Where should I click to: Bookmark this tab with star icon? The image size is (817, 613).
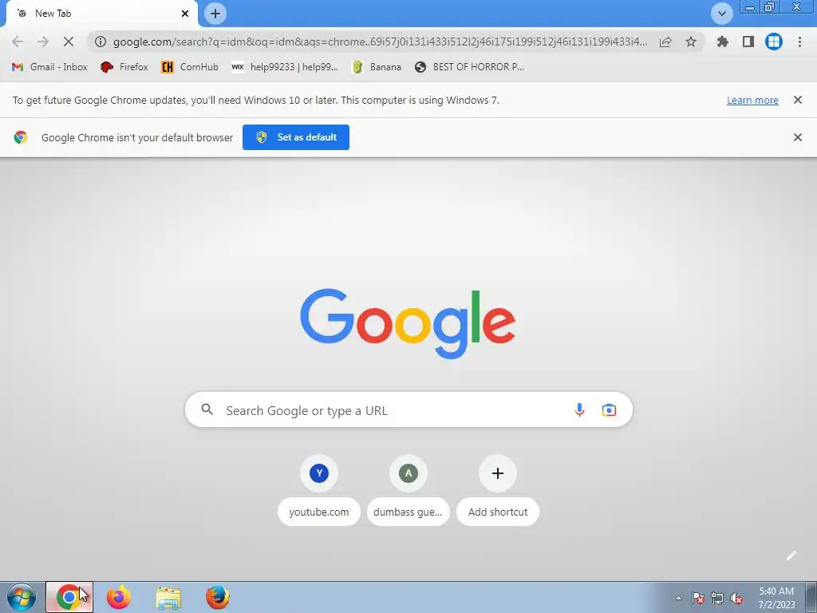(691, 42)
